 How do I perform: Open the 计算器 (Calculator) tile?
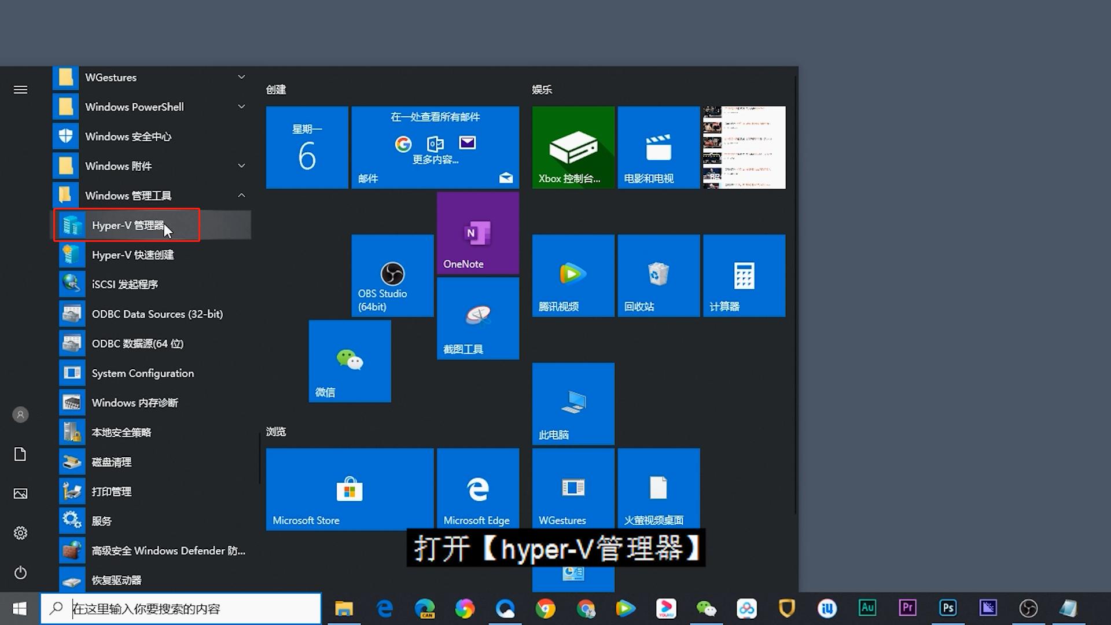click(743, 275)
